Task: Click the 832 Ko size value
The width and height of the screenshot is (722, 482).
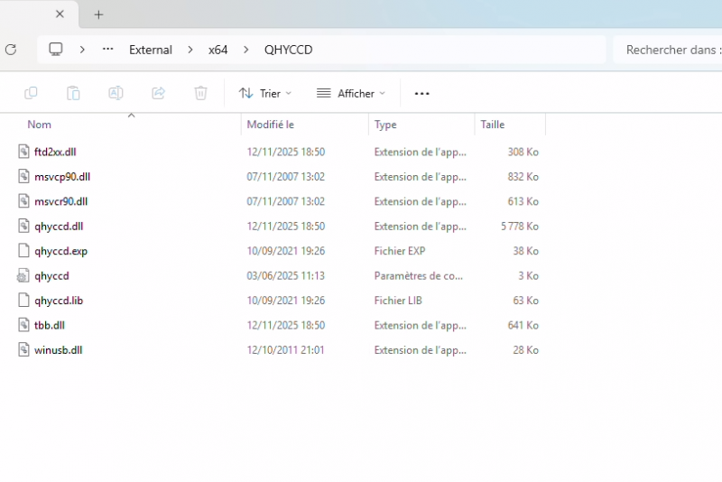Action: 523,177
